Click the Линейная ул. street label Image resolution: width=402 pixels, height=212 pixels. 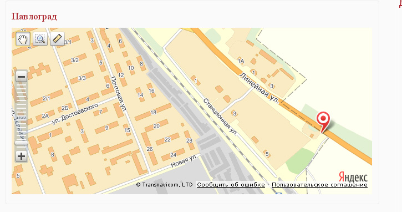pyautogui.click(x=259, y=88)
